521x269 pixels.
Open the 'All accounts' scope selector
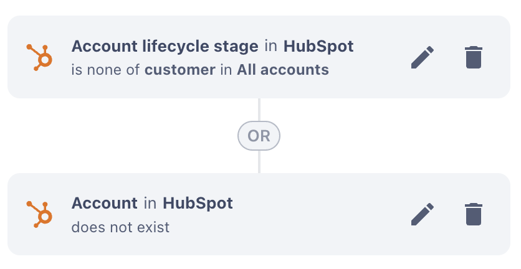[x=282, y=70]
